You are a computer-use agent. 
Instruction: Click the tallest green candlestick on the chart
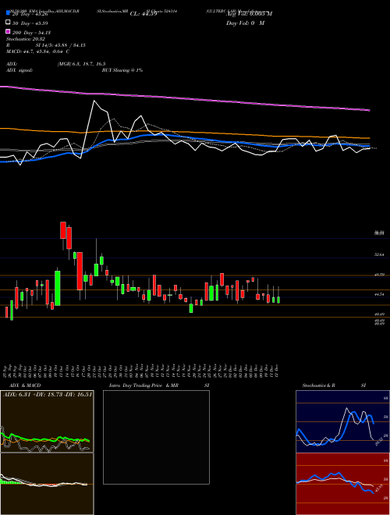58,288
